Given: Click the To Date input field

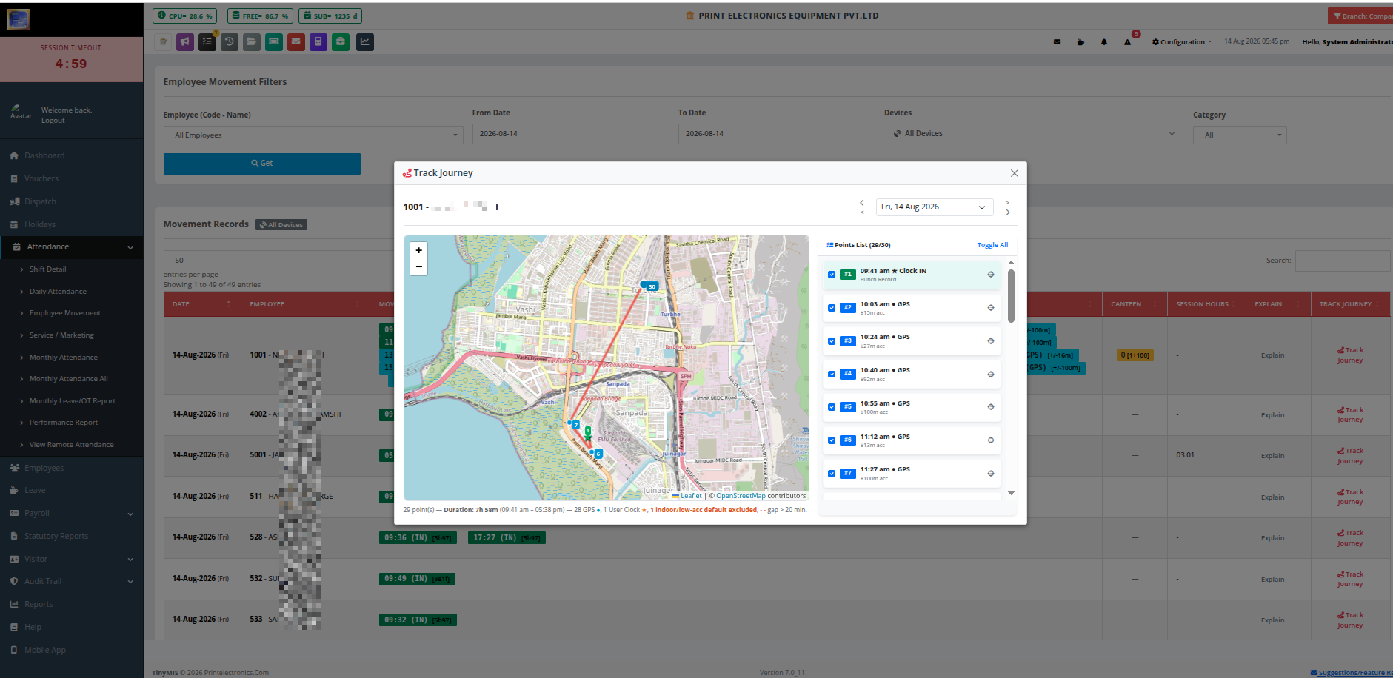Looking at the screenshot, I should [x=776, y=134].
